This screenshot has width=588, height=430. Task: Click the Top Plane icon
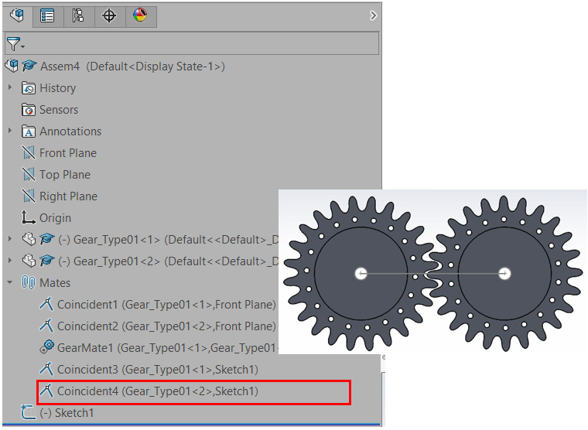coord(29,175)
